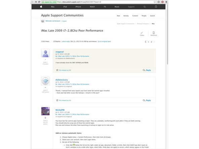Go to page 1 of thread
199x149 pixels.
pyautogui.click(x=148, y=42)
